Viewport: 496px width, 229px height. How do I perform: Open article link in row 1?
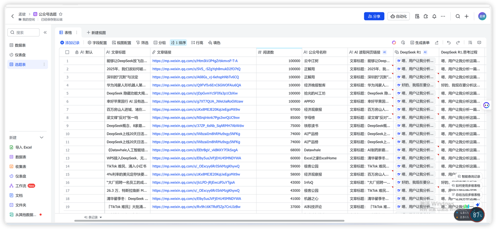pos(195,61)
